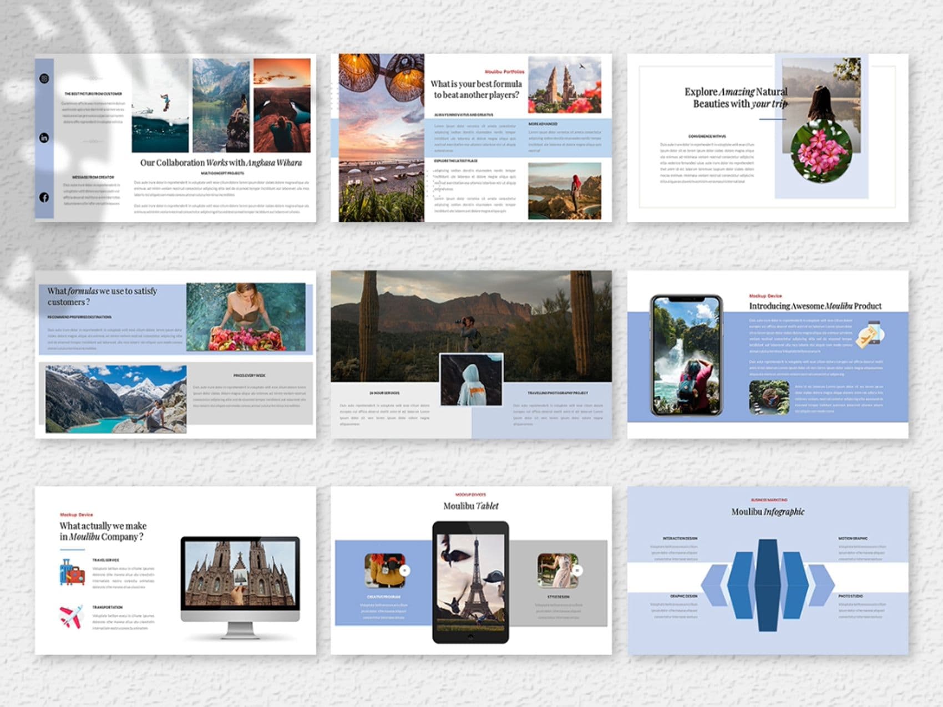Screen dimensions: 943x707
Task: Click the diver jumping from boat photo
Action: point(160,106)
